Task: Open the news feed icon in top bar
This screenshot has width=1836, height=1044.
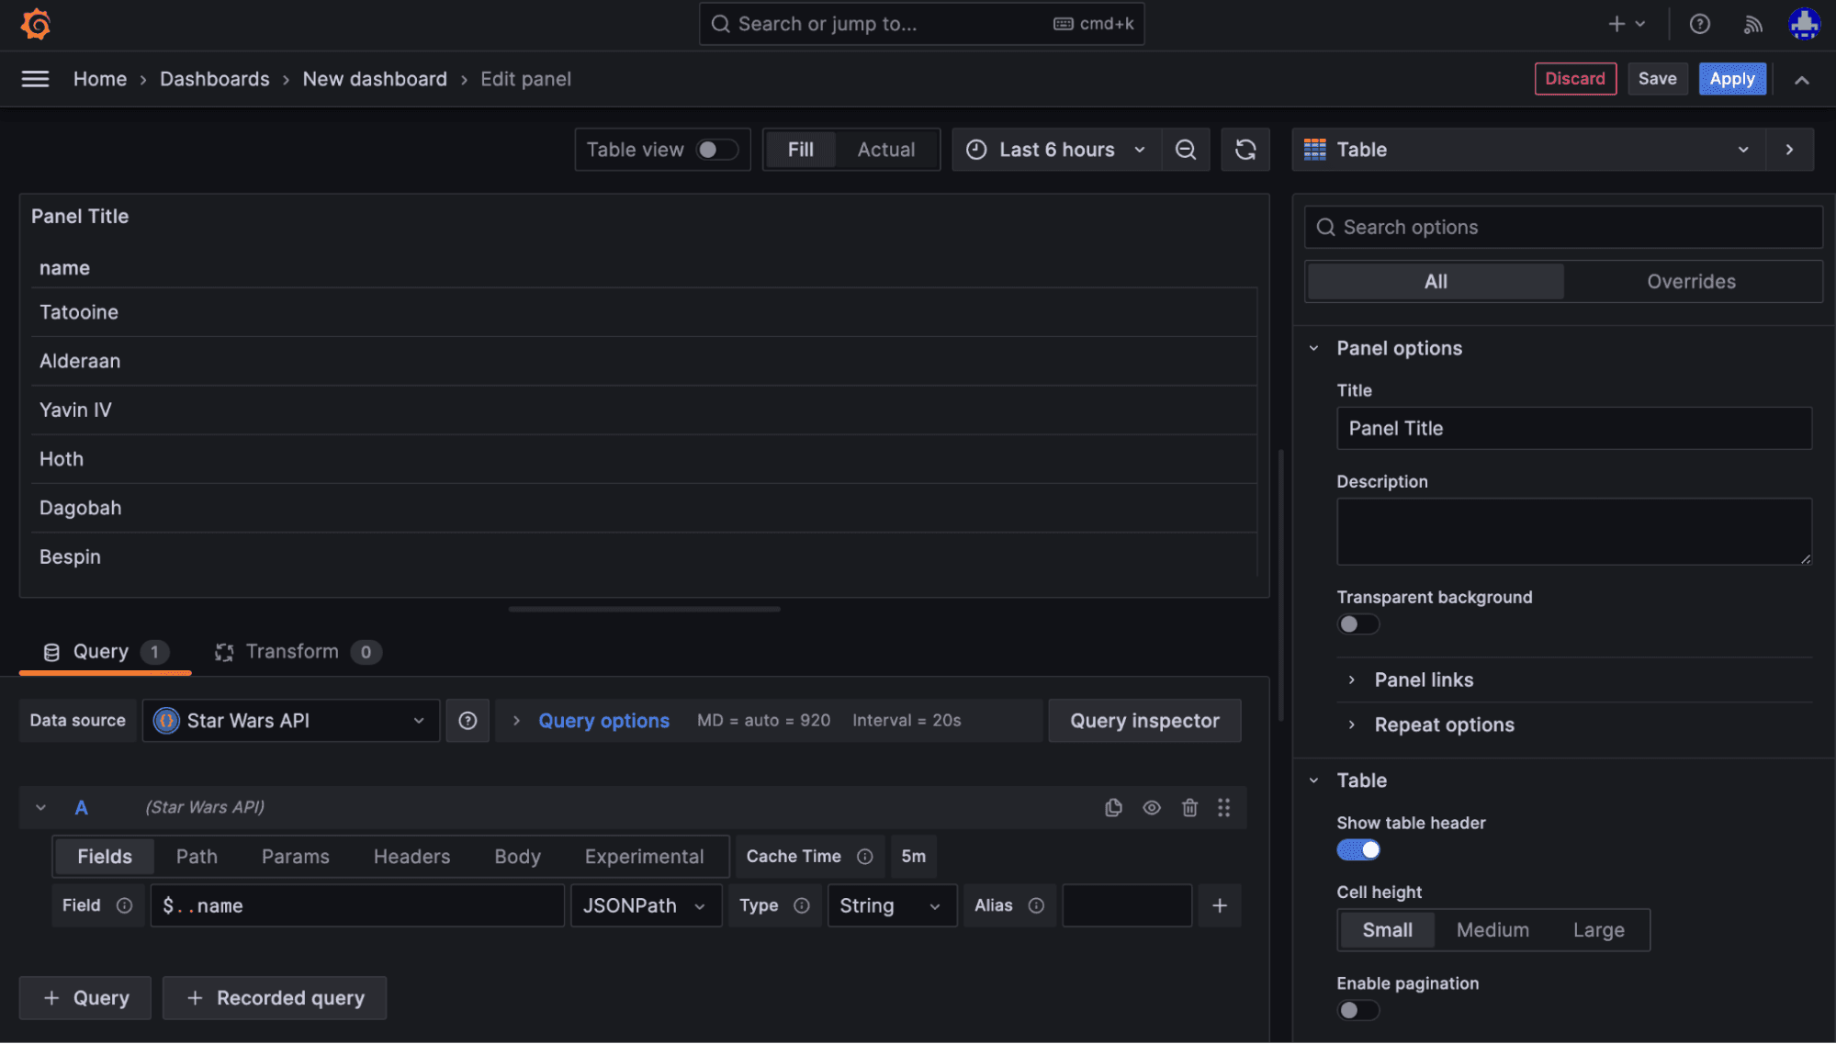Action: (1752, 24)
